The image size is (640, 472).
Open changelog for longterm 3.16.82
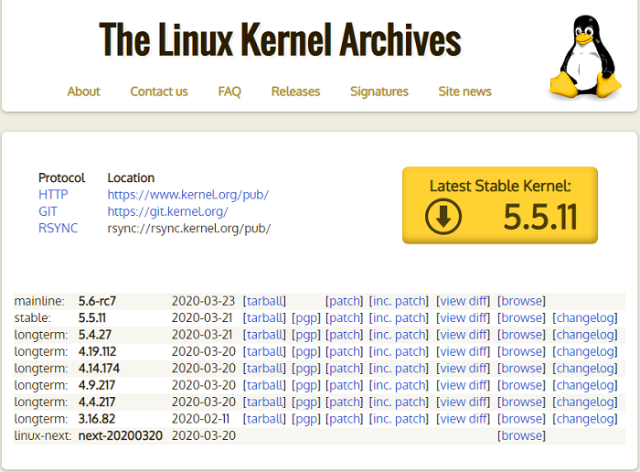click(x=585, y=419)
